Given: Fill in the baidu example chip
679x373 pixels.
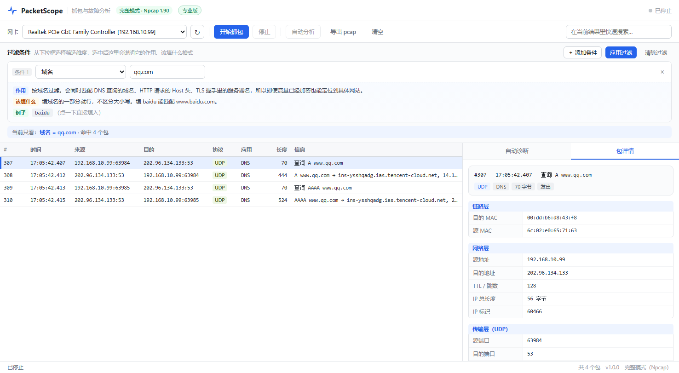Looking at the screenshot, I should pos(42,113).
